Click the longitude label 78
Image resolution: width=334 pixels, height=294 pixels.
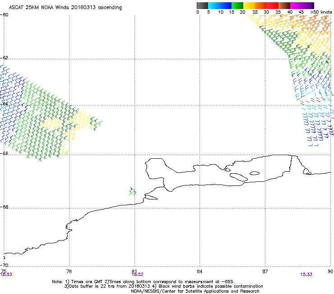coord(69,271)
